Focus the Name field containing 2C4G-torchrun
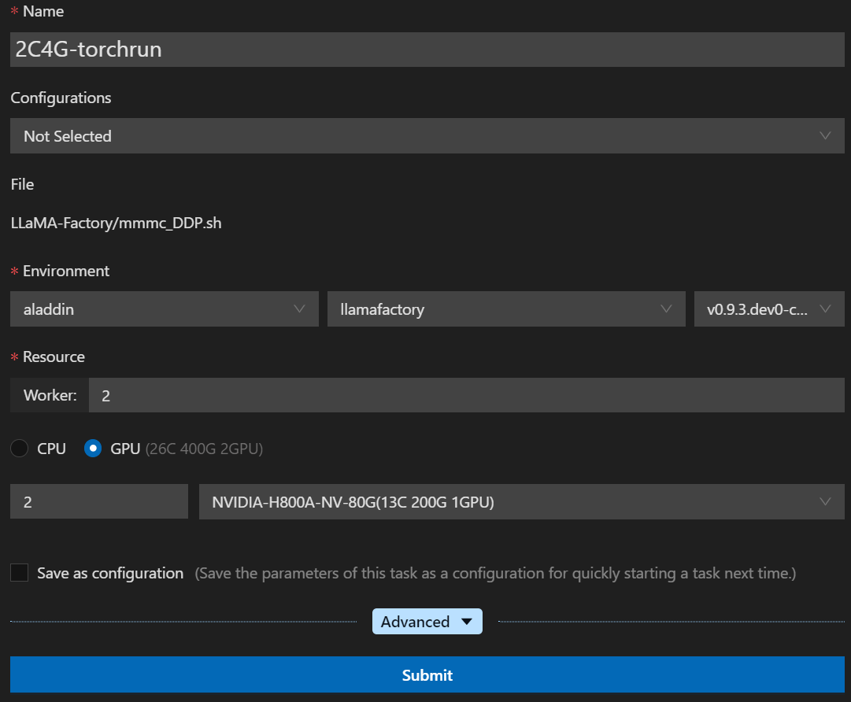The width and height of the screenshot is (851, 702). tap(427, 50)
